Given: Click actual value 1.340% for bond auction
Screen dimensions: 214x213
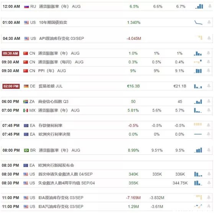Looking at the screenshot, I should click(134, 22).
